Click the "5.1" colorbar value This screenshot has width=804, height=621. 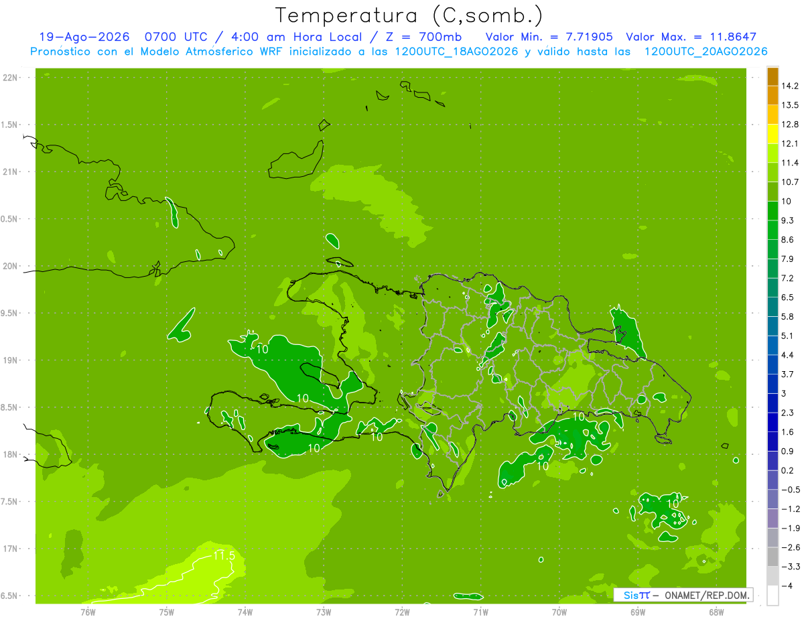[x=787, y=336]
